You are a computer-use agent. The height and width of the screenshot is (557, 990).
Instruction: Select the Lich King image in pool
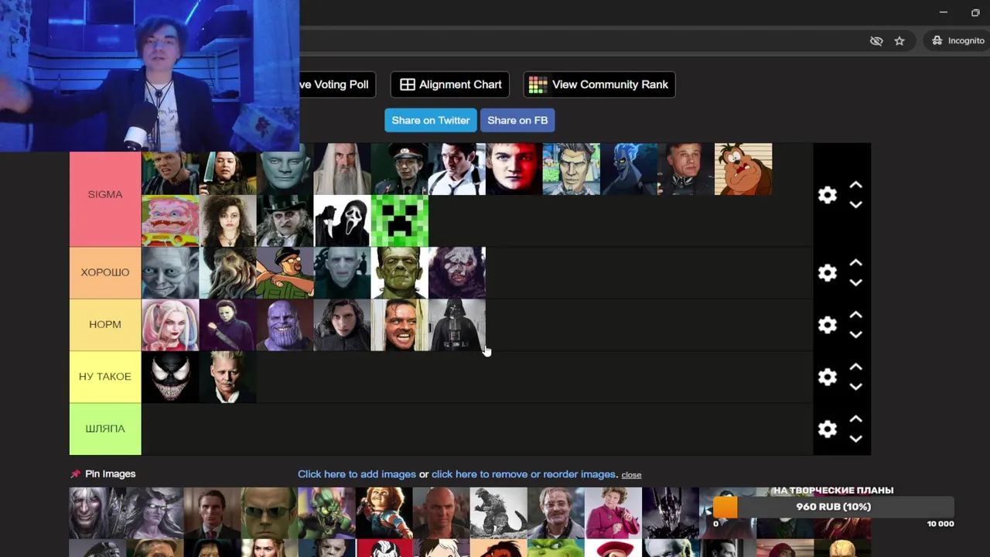click(98, 513)
